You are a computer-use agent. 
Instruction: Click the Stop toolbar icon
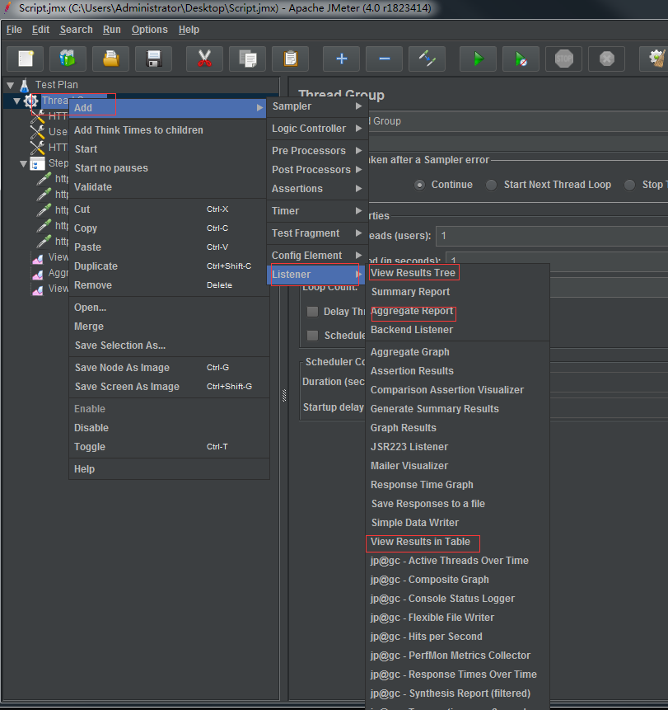pyautogui.click(x=564, y=59)
